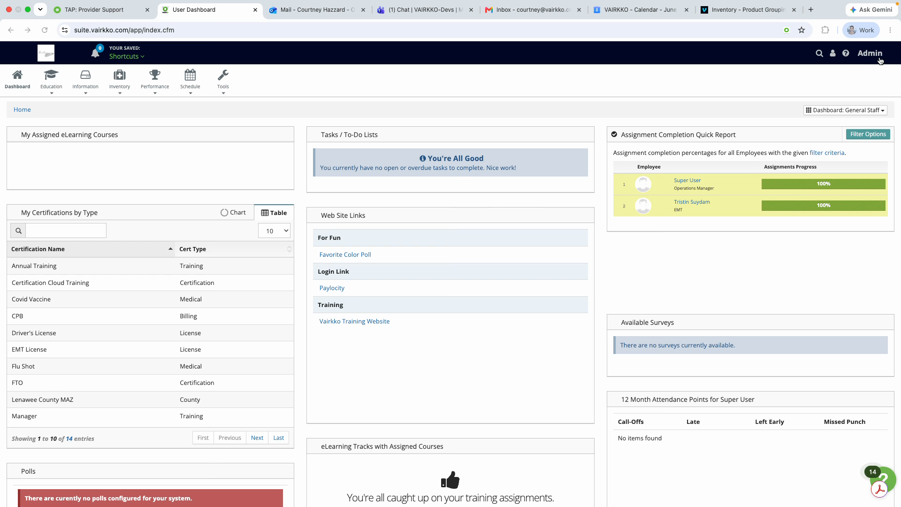The height and width of the screenshot is (507, 901).
Task: Sort by Certification Name column
Action: (x=91, y=249)
